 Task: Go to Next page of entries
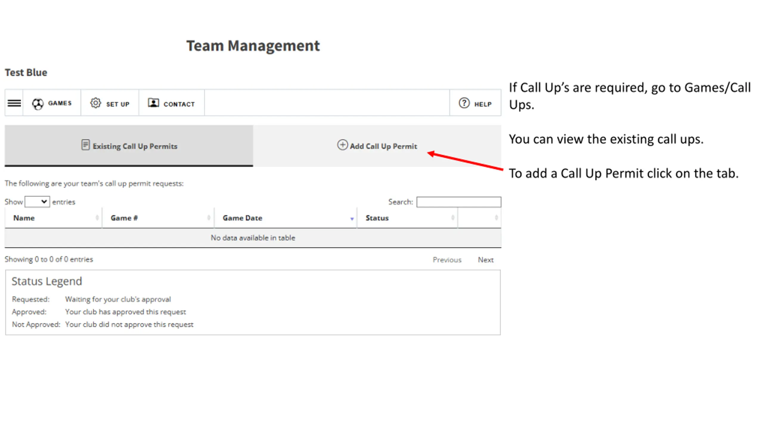coord(486,260)
